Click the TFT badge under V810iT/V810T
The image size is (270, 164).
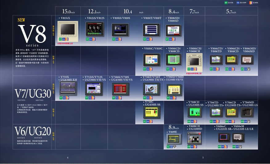(145, 39)
